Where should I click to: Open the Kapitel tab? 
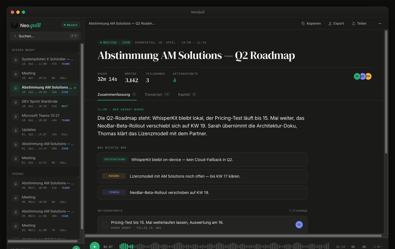coord(187,95)
